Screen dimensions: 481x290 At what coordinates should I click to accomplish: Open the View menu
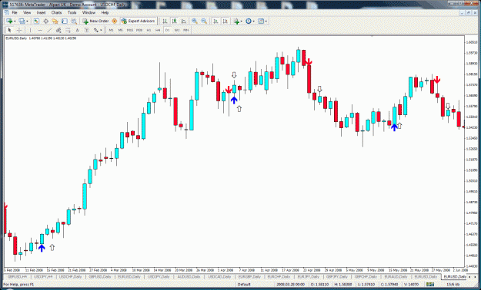click(x=27, y=12)
